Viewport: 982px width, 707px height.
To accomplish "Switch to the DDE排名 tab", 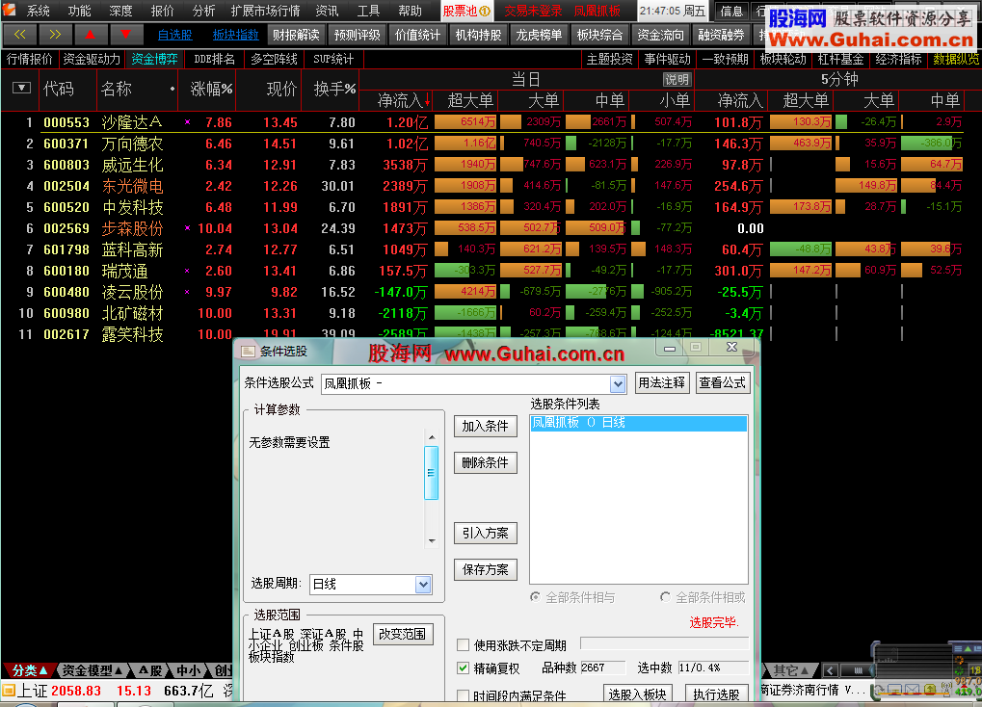I will pos(214,59).
